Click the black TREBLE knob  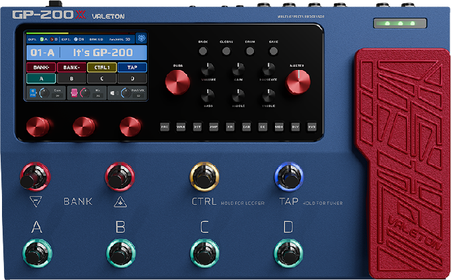268,96
